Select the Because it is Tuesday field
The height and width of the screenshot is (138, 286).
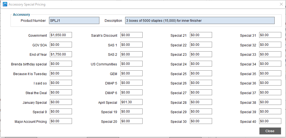61,73
